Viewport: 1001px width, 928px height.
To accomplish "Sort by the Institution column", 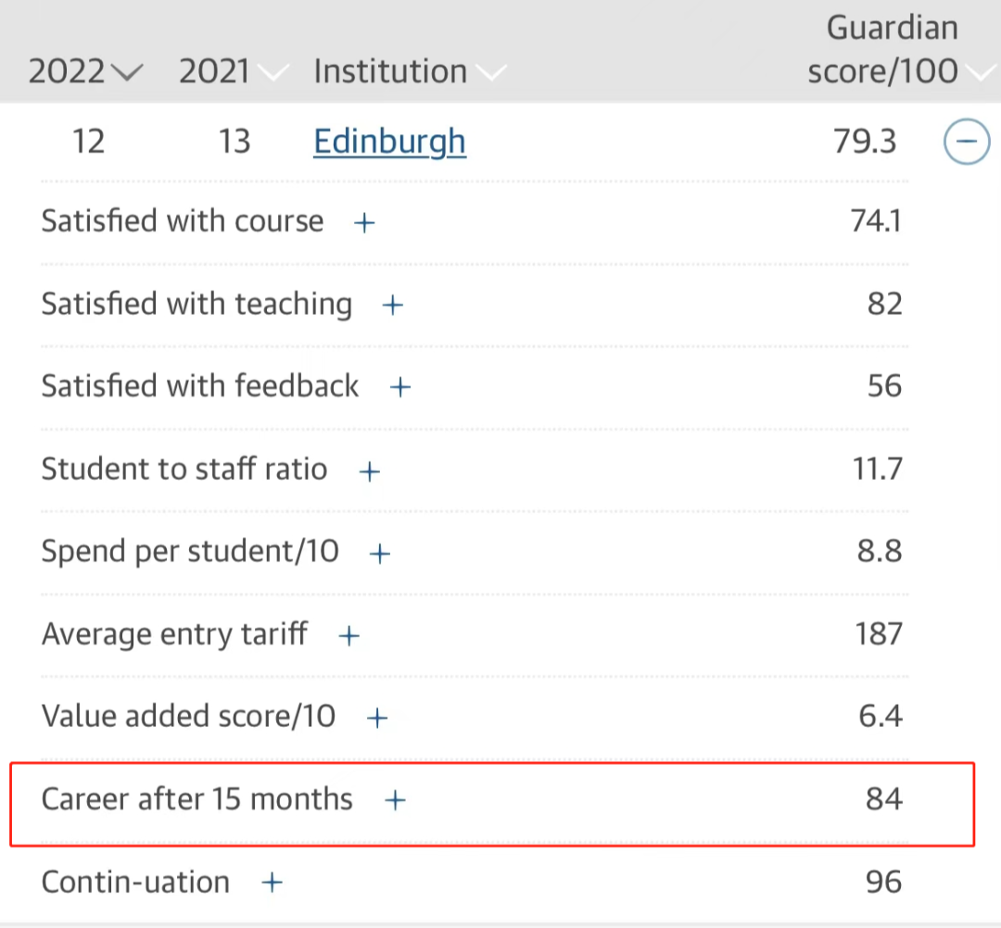I will [x=409, y=72].
